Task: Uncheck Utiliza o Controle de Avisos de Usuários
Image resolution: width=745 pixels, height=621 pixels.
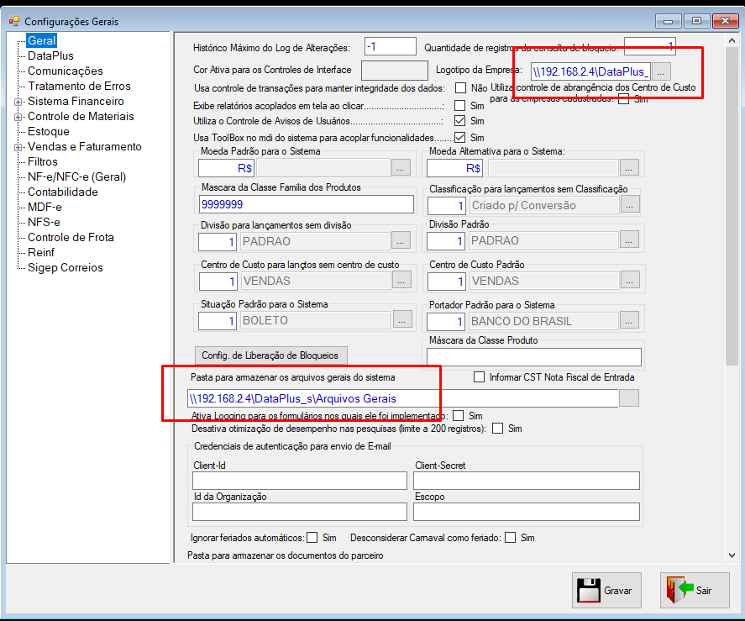Action: coord(460,121)
